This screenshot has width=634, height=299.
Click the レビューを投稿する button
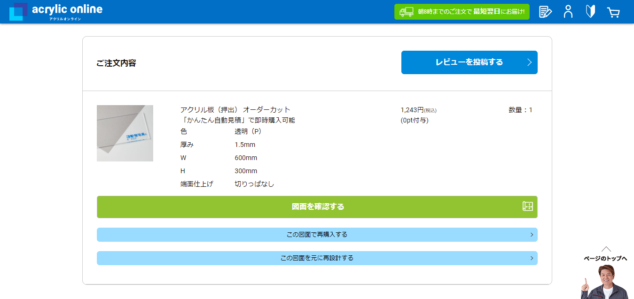[x=469, y=62]
